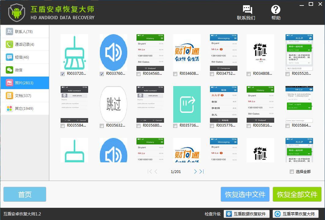This screenshot has width=325, height=220.
Task: Jump to first page of photos
Action: pos(150,171)
